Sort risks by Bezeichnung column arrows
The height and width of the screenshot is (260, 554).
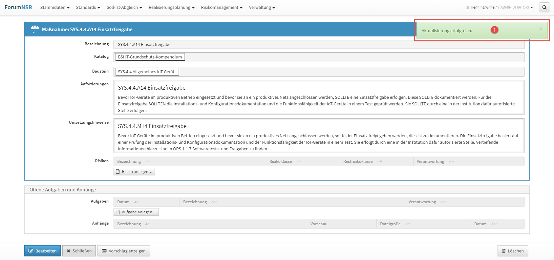(148, 162)
